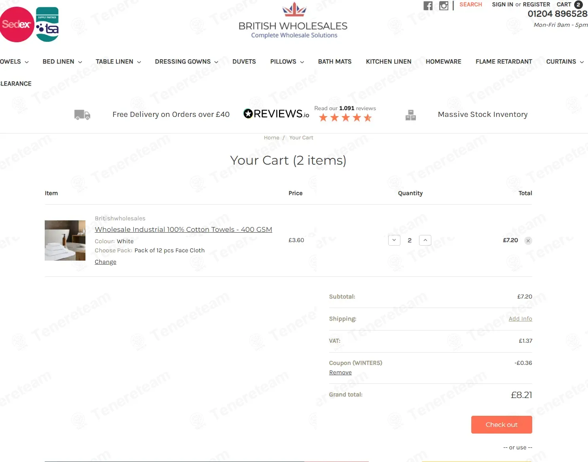Open the Instagram page icon
Screen dimensions: 588x462
444,6
